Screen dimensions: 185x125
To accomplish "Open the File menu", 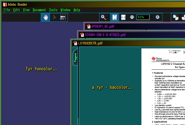I will (x=7, y=10).
